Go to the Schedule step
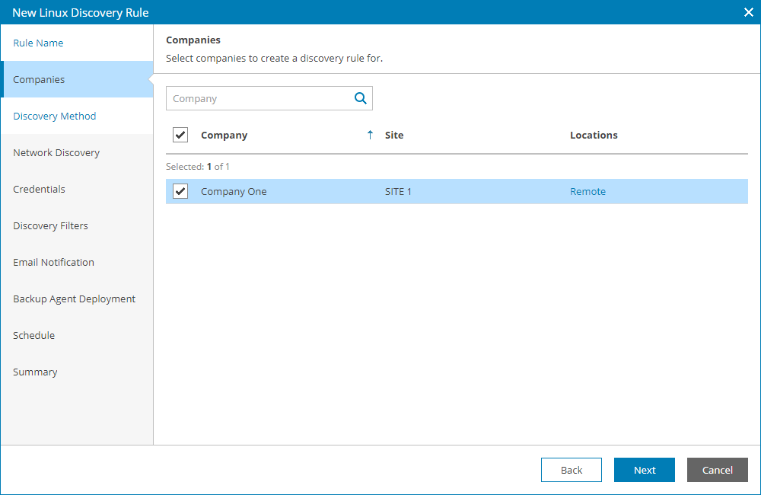Screen dimensions: 761x495 click(x=33, y=336)
